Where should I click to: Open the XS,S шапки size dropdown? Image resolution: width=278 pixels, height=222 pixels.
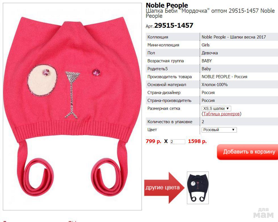pos(216,108)
